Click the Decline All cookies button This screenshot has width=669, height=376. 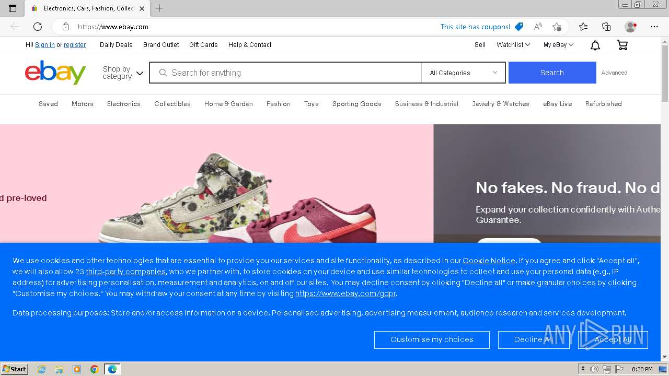[534, 339]
